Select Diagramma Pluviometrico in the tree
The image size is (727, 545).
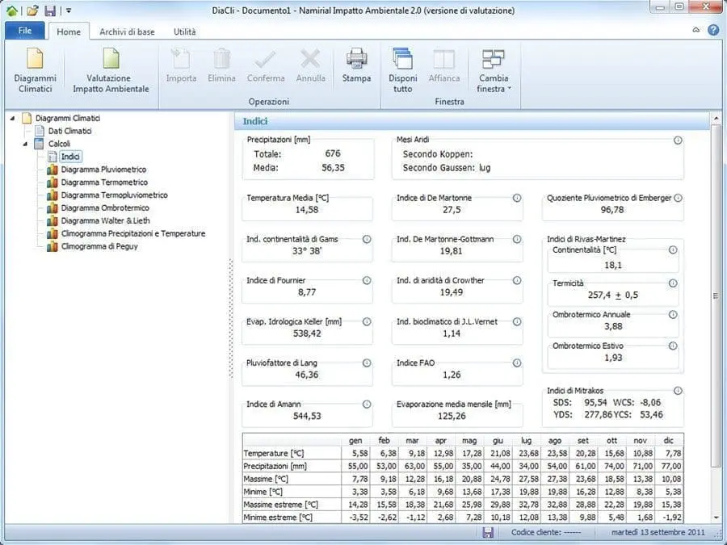[103, 170]
